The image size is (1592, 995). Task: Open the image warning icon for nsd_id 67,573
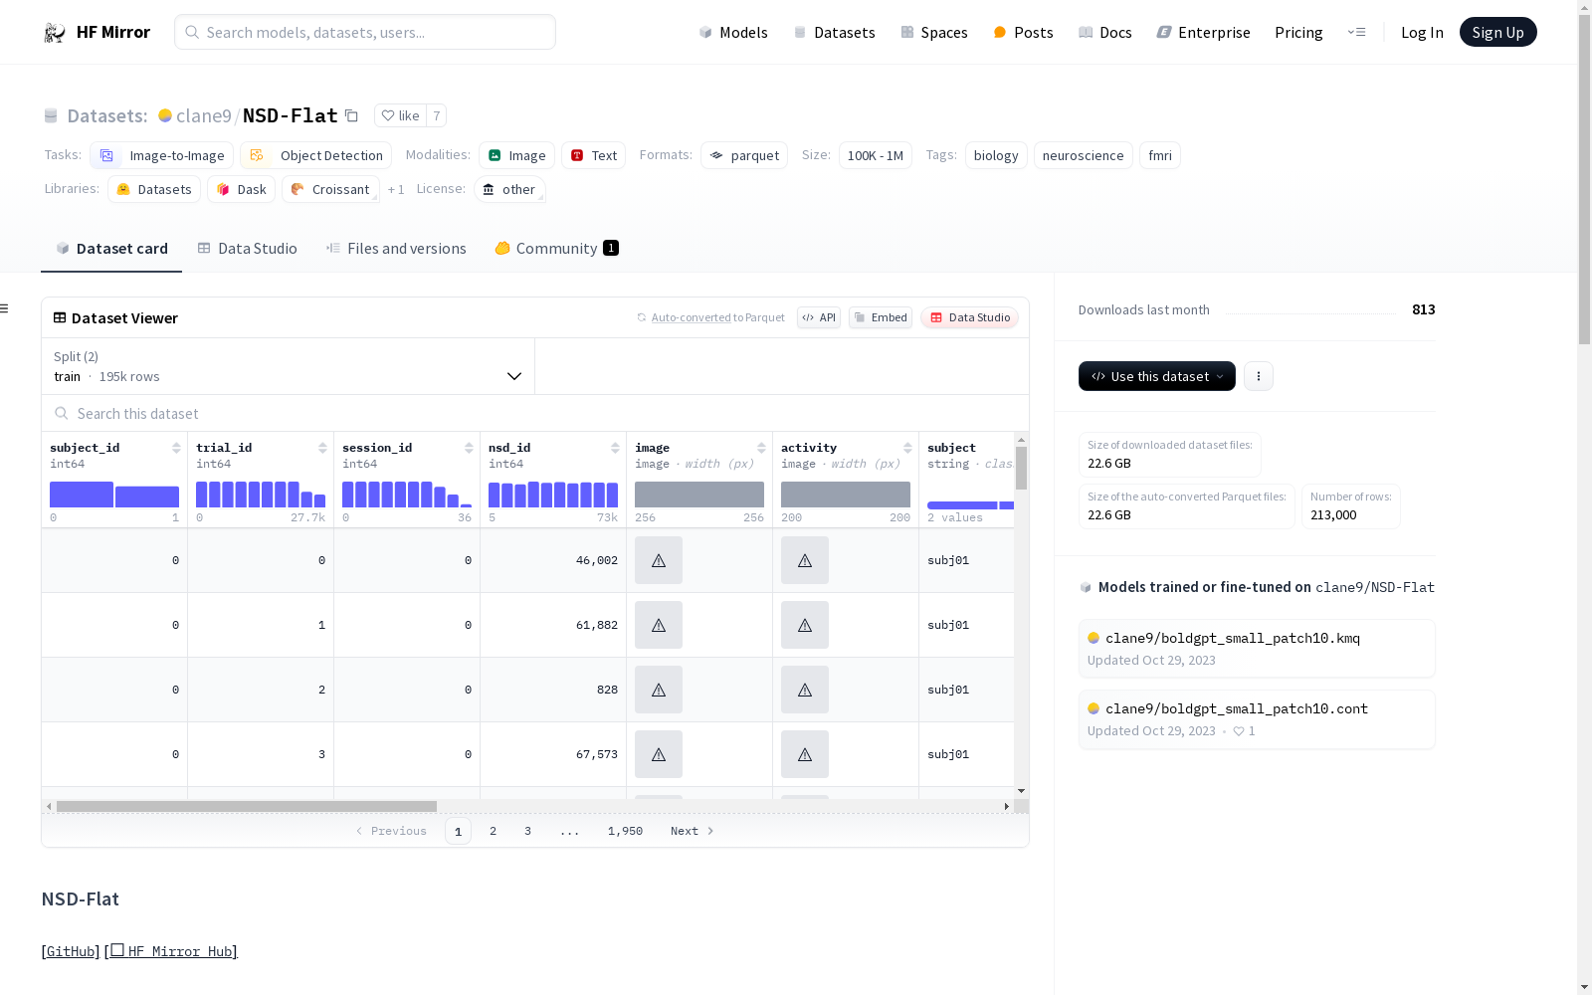point(659,754)
